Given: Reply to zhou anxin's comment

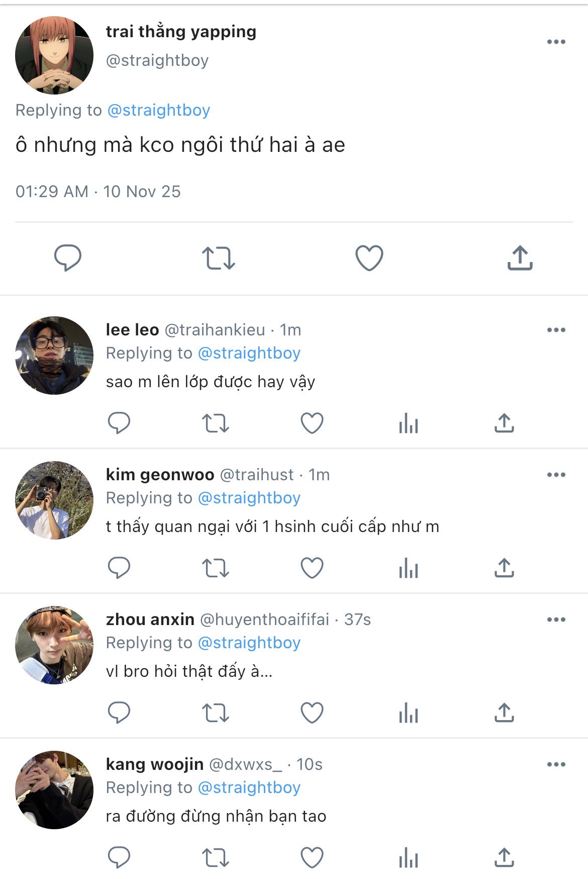Looking at the screenshot, I should coord(119,713).
